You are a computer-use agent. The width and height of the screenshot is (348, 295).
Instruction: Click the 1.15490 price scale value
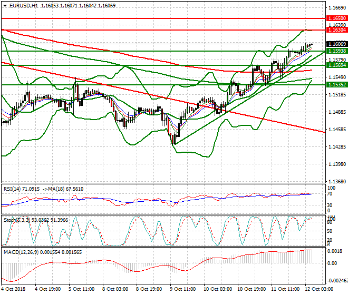(337, 77)
